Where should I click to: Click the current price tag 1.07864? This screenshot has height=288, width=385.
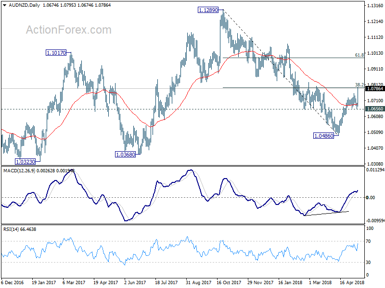point(375,89)
